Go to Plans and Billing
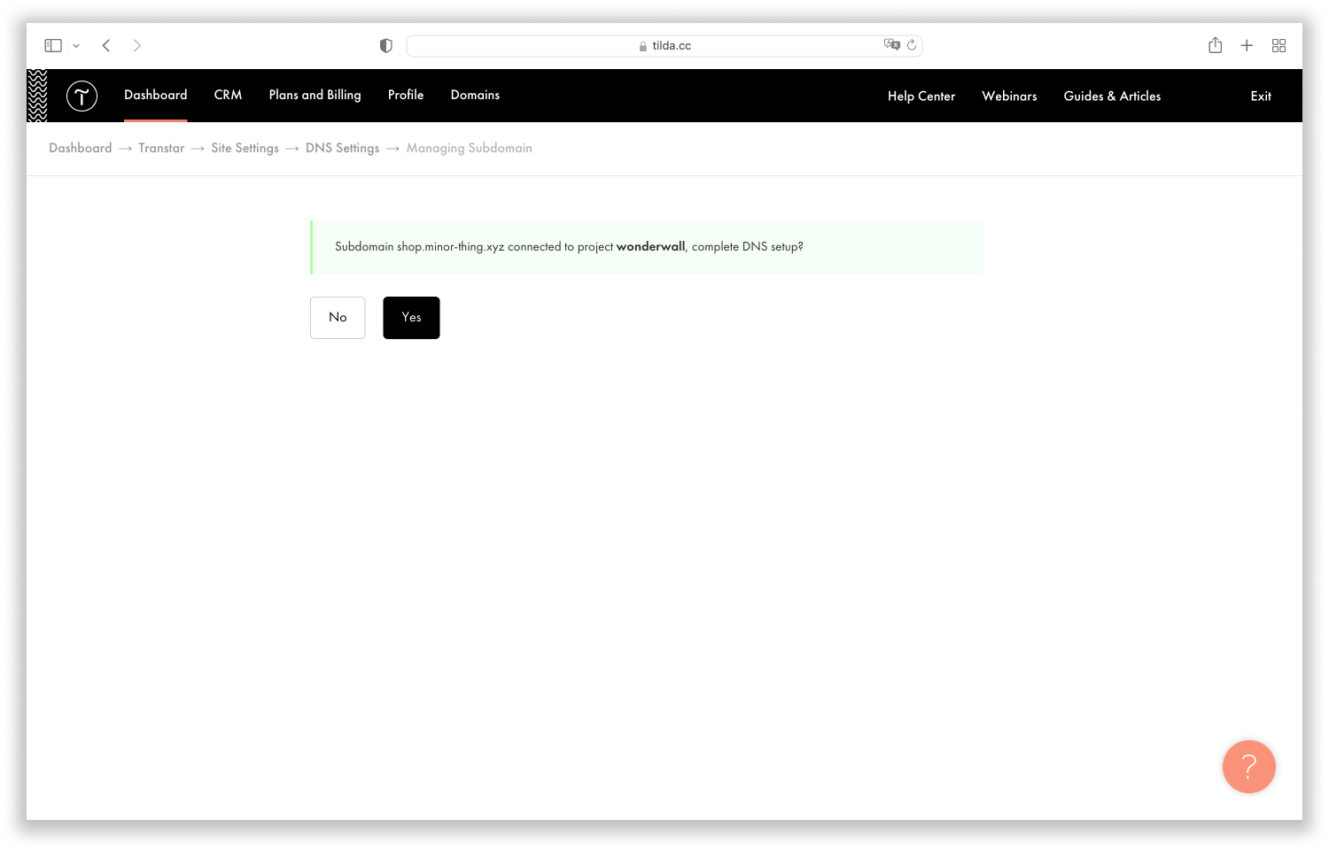Screen dimensions: 1329x850 click(x=315, y=95)
